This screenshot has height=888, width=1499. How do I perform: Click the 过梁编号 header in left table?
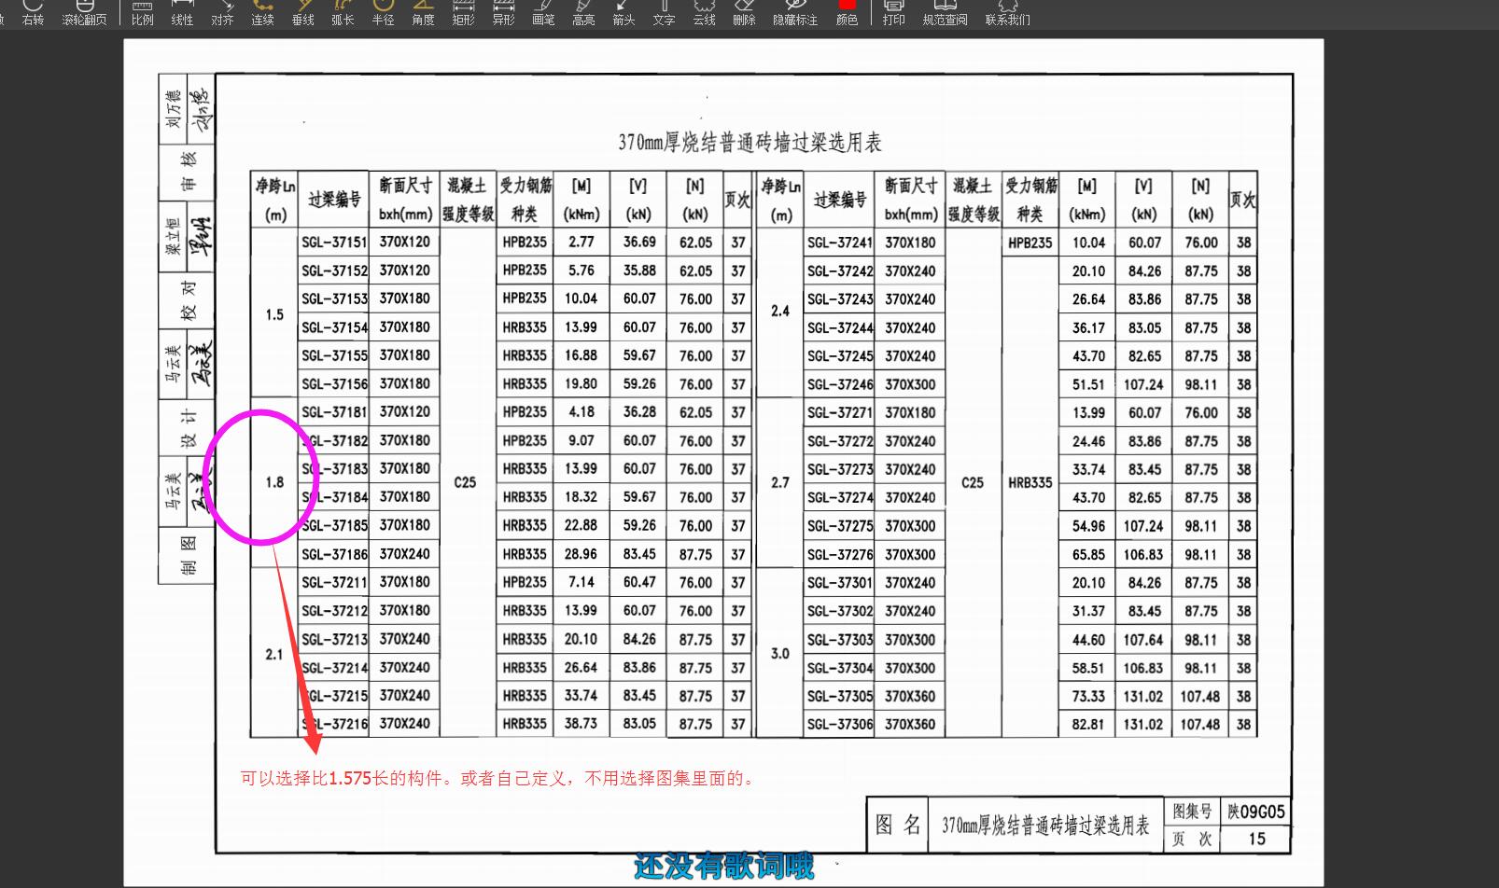point(334,200)
